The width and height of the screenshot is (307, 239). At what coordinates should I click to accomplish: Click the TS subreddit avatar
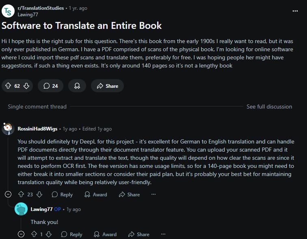[x=8, y=11]
